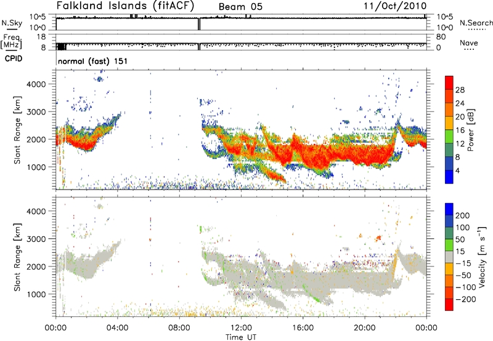Click the N.Sky noise strip panel
The width and height of the screenshot is (493, 341).
tap(242, 22)
